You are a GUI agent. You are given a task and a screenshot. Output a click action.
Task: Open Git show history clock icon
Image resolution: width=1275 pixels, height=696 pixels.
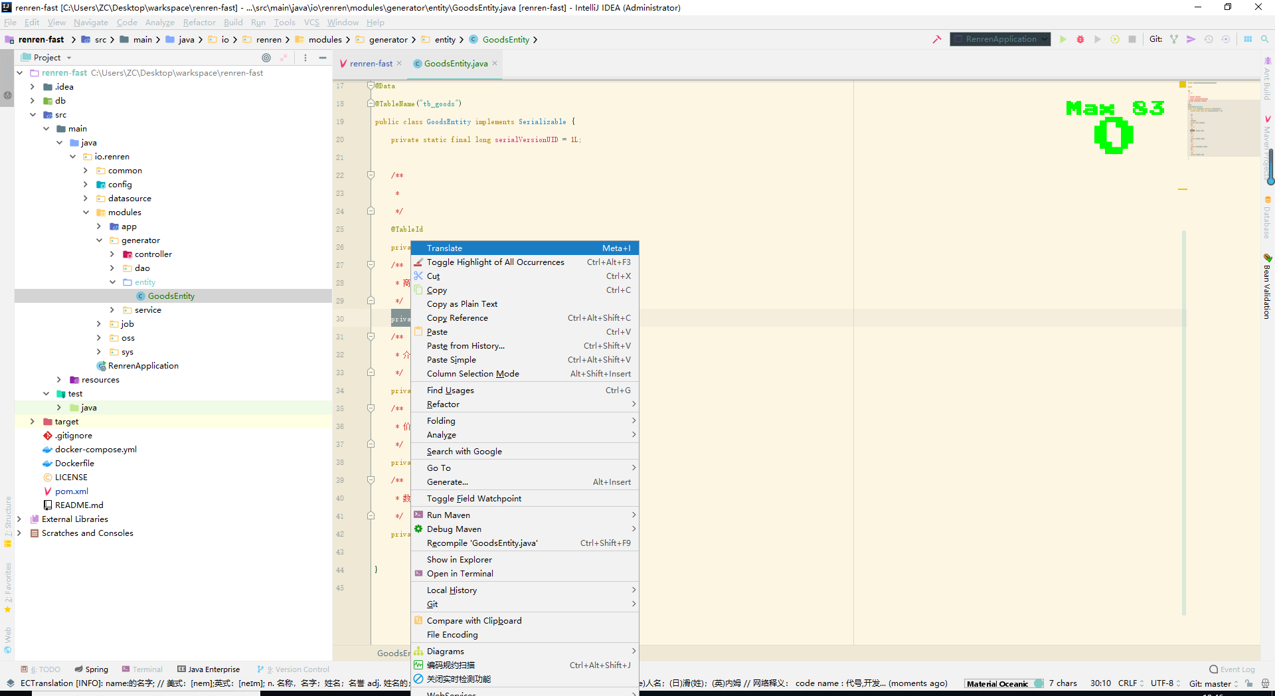click(1209, 39)
